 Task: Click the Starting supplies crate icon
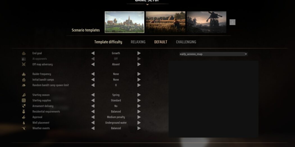(24, 101)
